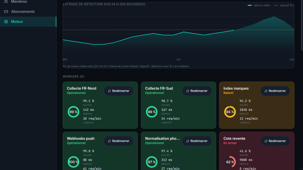Click the 88 ms latency value

[x=88, y=160]
